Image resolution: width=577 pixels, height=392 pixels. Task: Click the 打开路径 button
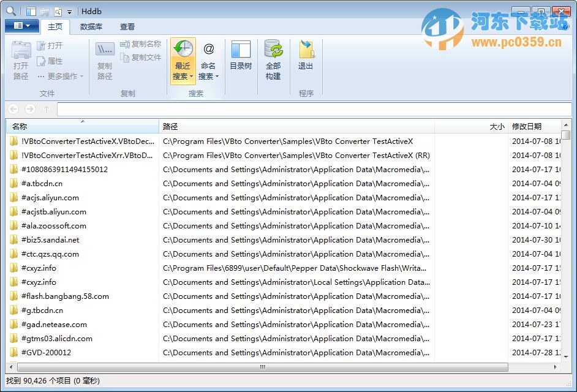21,61
